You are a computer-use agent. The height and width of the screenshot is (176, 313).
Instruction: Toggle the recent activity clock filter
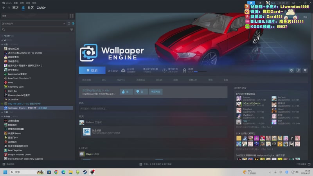click(x=69, y=23)
